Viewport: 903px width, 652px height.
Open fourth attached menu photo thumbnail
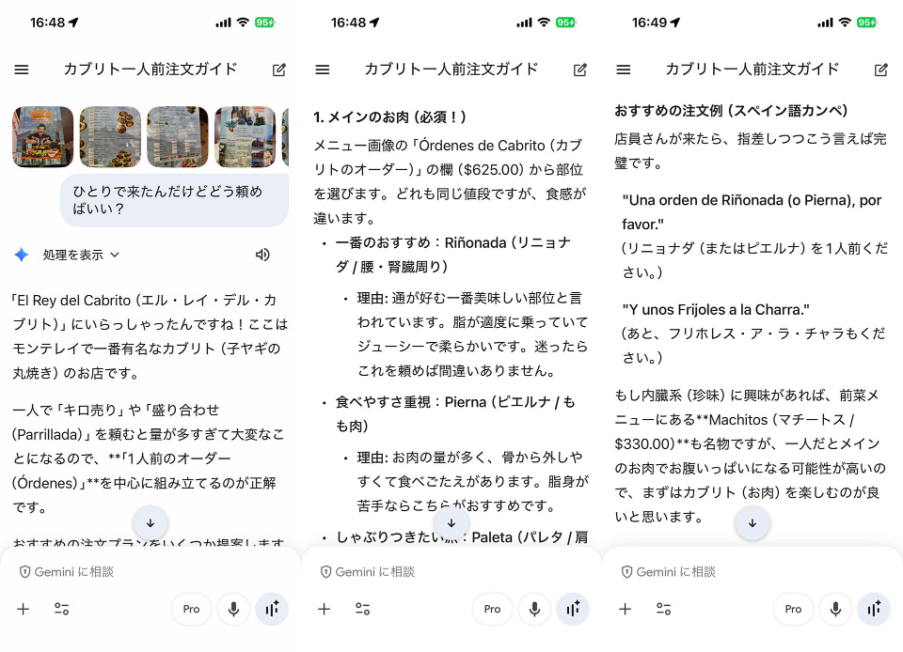pos(245,137)
